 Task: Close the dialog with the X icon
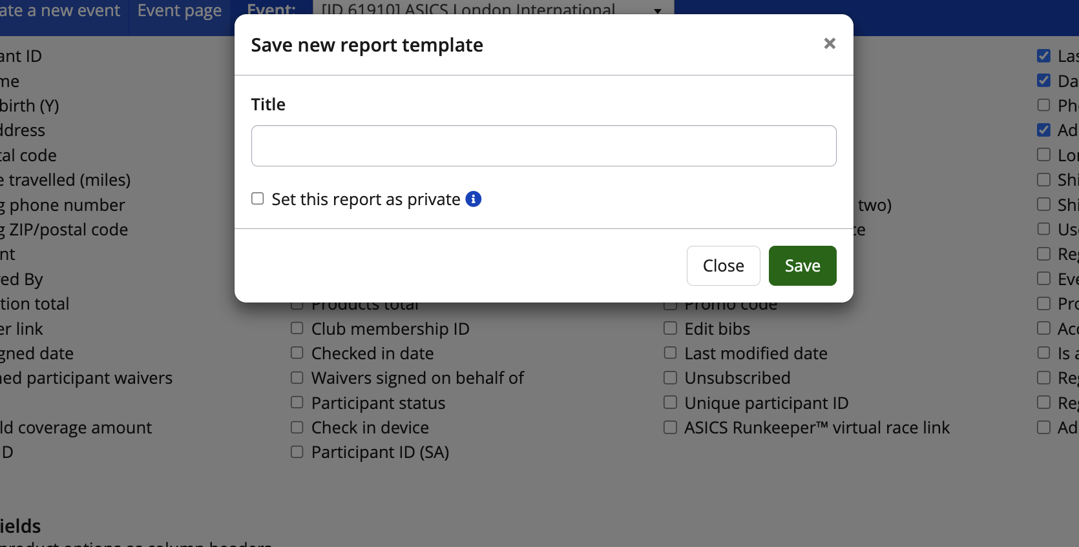830,44
